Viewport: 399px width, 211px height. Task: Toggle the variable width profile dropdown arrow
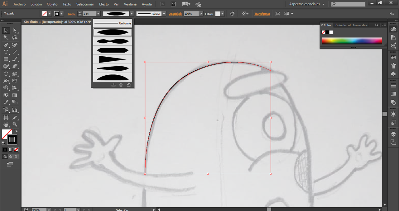(132, 14)
